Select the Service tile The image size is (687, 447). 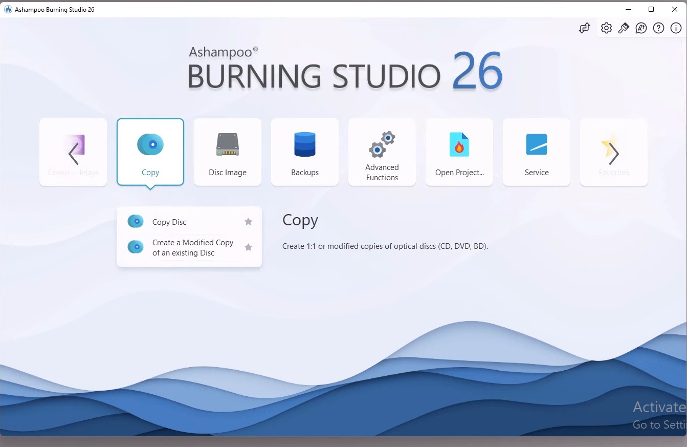[x=537, y=152]
